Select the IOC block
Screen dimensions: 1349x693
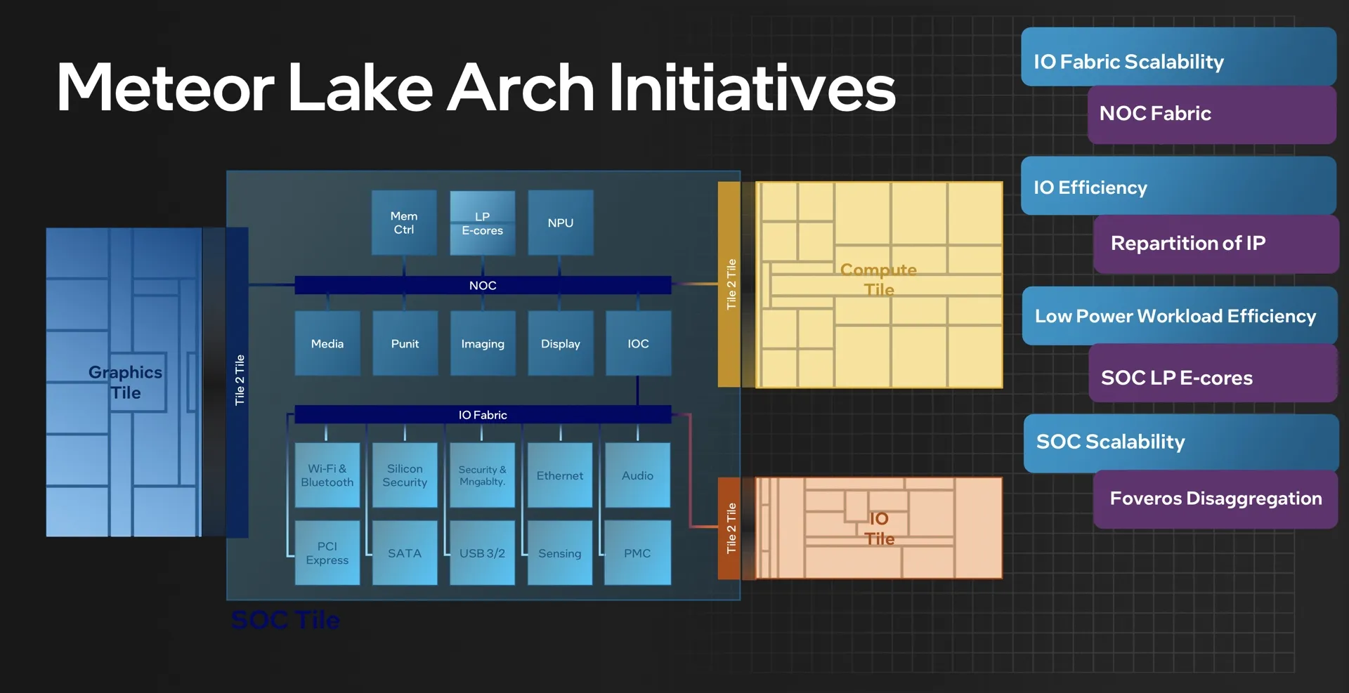click(x=638, y=343)
